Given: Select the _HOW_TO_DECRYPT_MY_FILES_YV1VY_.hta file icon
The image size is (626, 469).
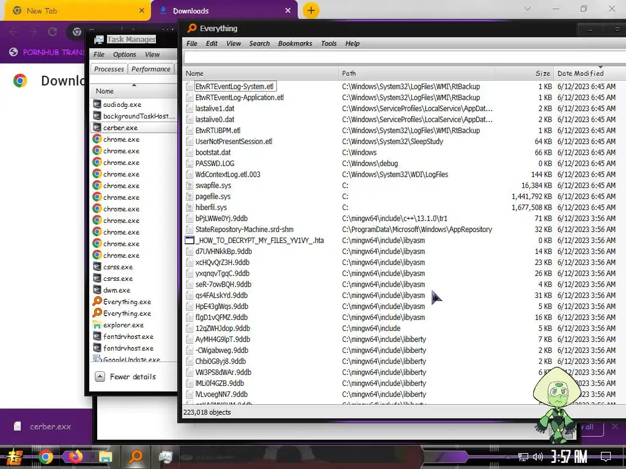Looking at the screenshot, I should pyautogui.click(x=190, y=241).
